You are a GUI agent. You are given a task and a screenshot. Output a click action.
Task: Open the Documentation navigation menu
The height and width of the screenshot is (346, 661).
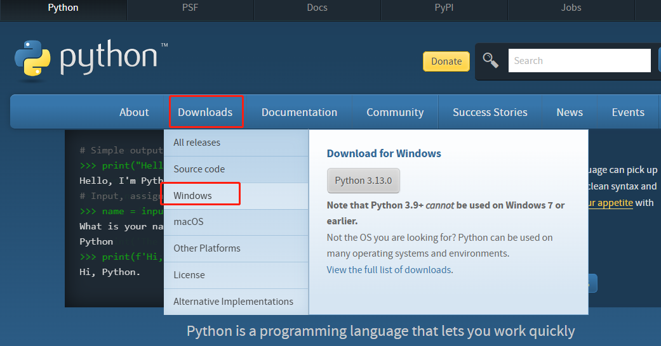pyautogui.click(x=299, y=112)
